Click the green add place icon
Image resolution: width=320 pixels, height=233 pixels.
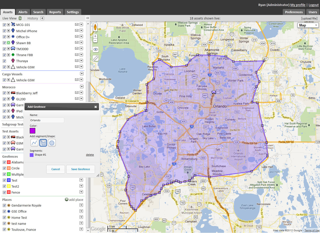(66, 200)
